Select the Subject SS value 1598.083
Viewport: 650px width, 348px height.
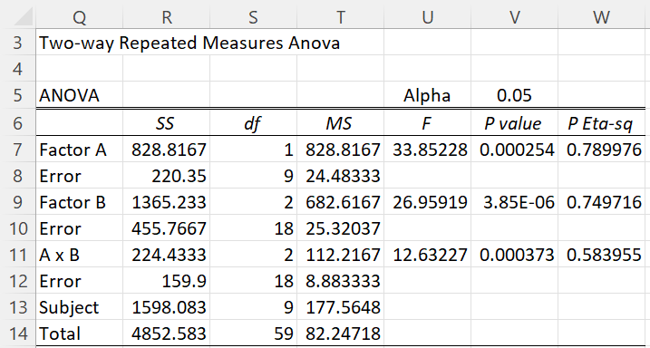(166, 307)
